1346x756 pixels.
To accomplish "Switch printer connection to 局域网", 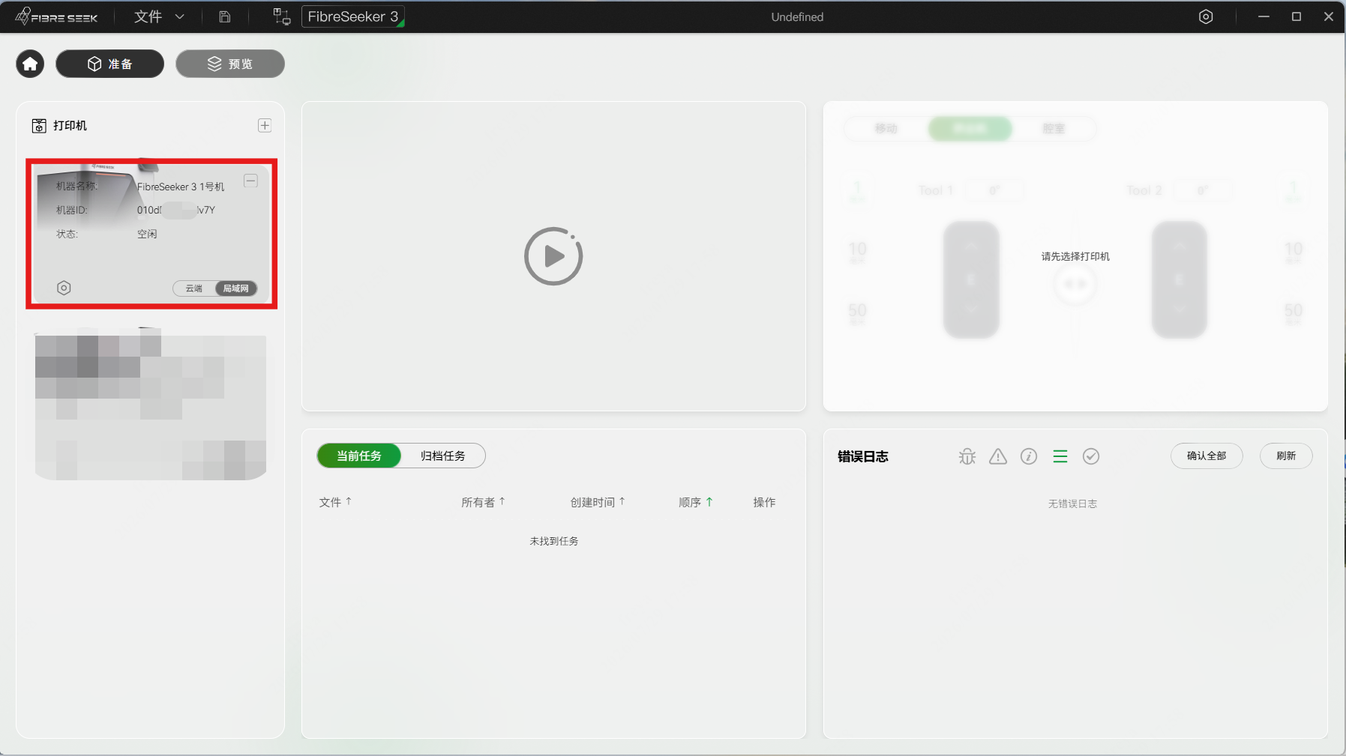I will (x=236, y=288).
